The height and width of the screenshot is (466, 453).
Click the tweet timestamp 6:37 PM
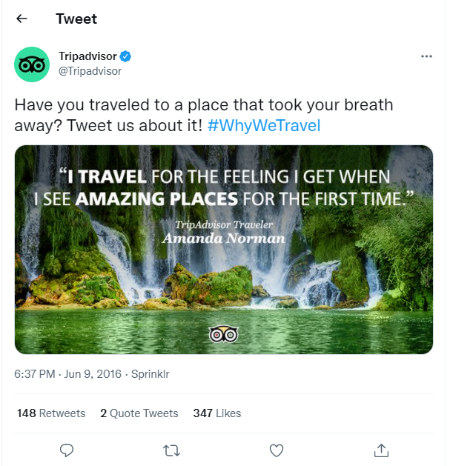pos(34,374)
